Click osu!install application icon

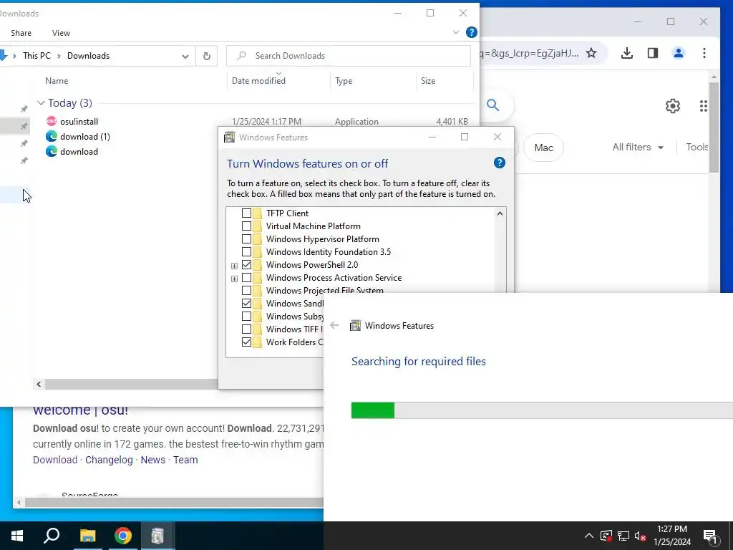[x=52, y=121]
